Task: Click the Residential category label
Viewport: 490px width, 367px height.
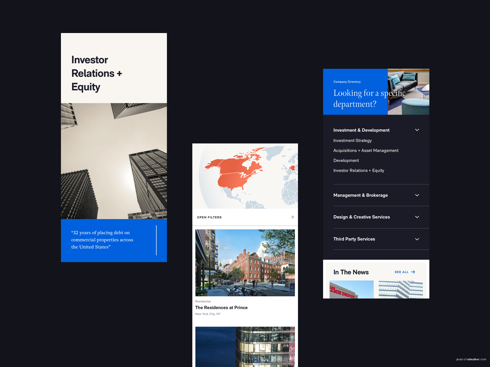Action: coord(203,302)
